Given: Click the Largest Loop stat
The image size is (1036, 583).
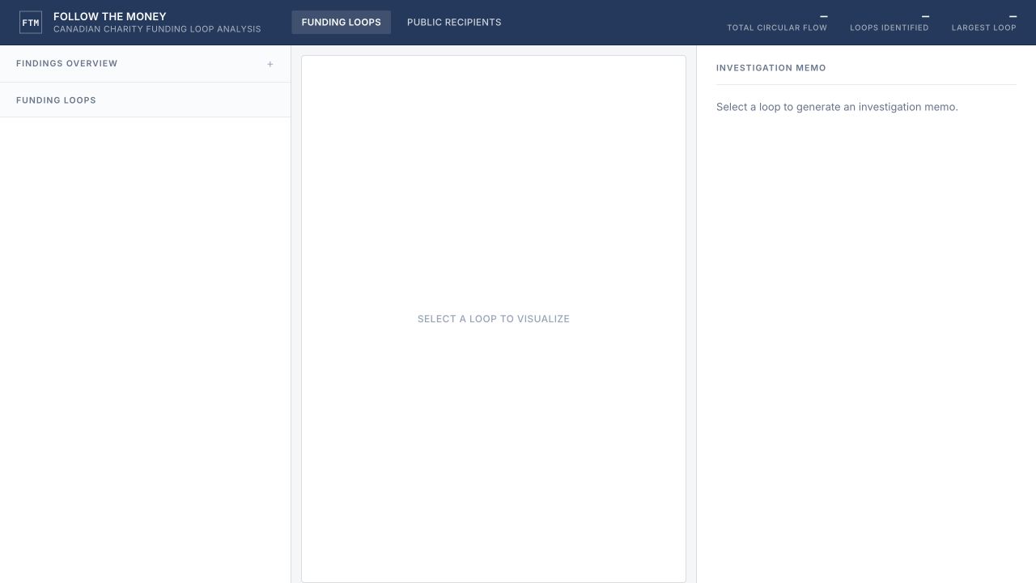Looking at the screenshot, I should [x=984, y=22].
